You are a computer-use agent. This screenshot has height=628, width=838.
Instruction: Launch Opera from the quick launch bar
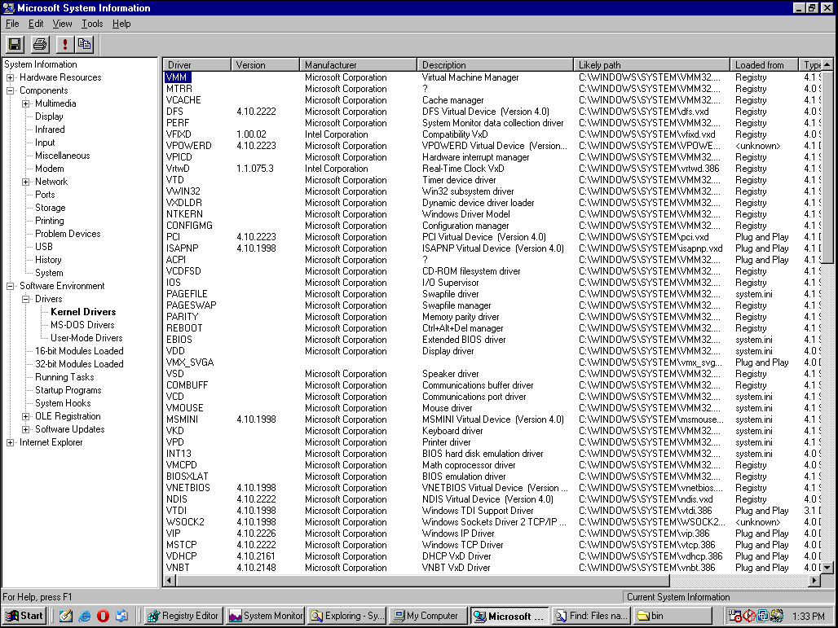tap(104, 616)
